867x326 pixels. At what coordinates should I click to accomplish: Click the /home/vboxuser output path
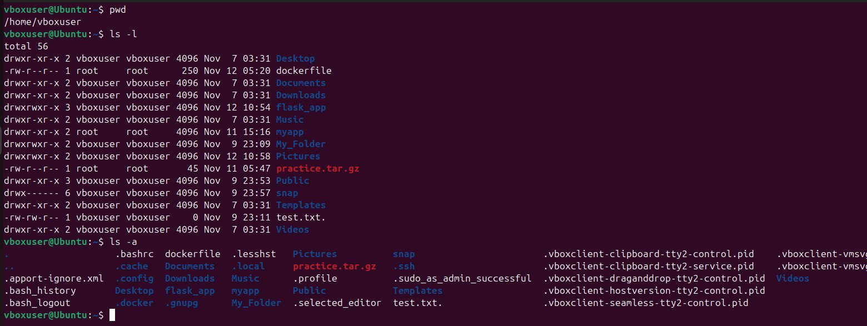click(42, 22)
